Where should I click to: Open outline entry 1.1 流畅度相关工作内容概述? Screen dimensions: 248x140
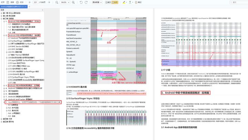tap(19, 24)
